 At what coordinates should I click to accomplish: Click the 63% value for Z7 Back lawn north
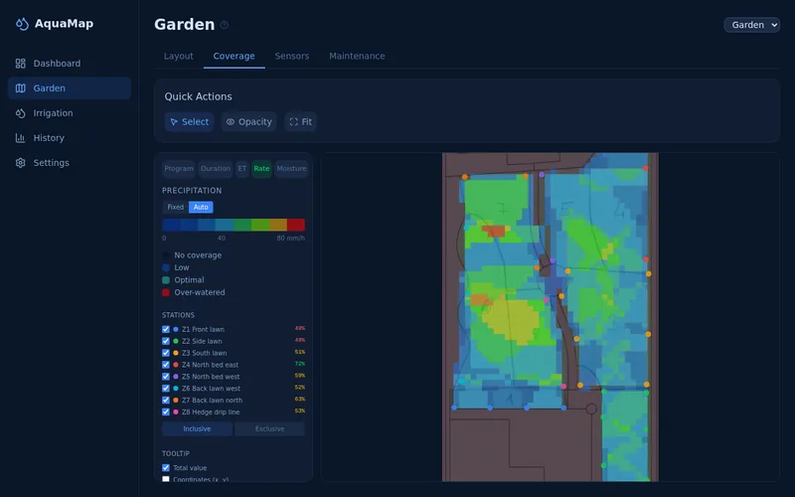[300, 400]
